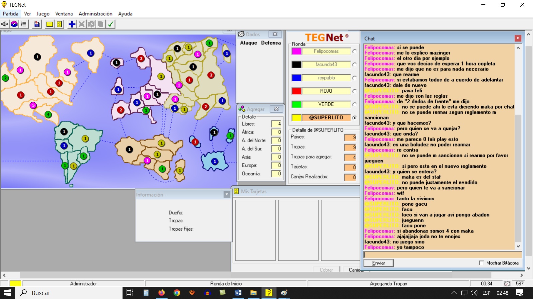Click the first toolbar icon at far left

(x=5, y=24)
